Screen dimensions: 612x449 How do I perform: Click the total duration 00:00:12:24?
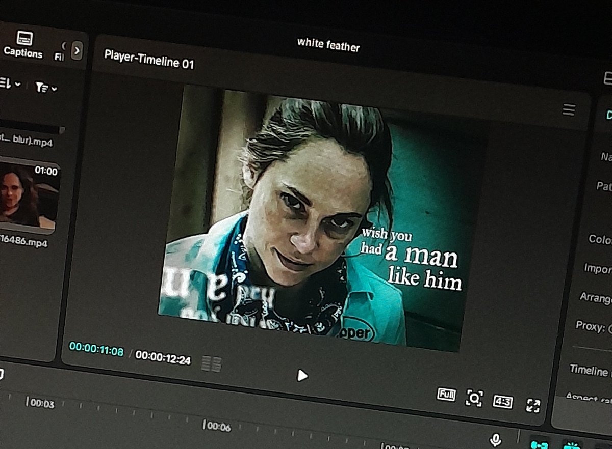coord(163,357)
